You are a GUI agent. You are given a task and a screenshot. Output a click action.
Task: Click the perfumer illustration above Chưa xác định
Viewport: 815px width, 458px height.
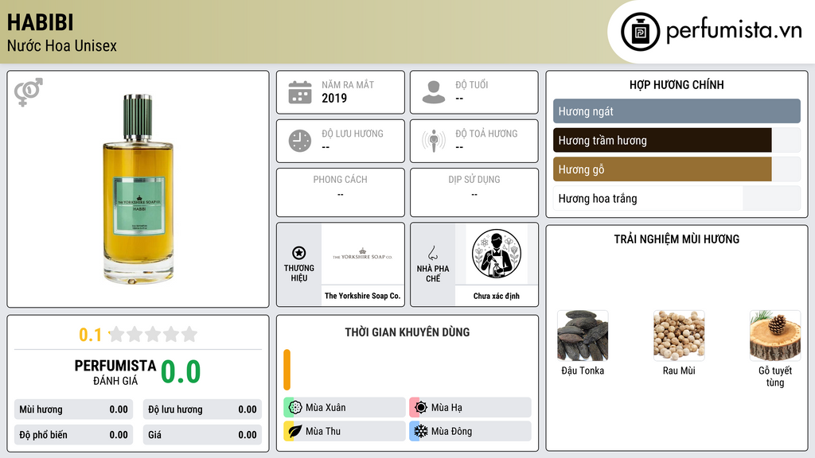coord(497,254)
